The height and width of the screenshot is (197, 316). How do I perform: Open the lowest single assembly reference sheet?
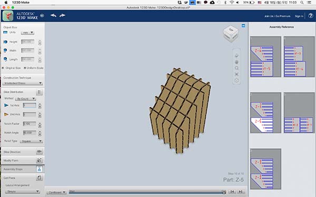[x=265, y=169]
